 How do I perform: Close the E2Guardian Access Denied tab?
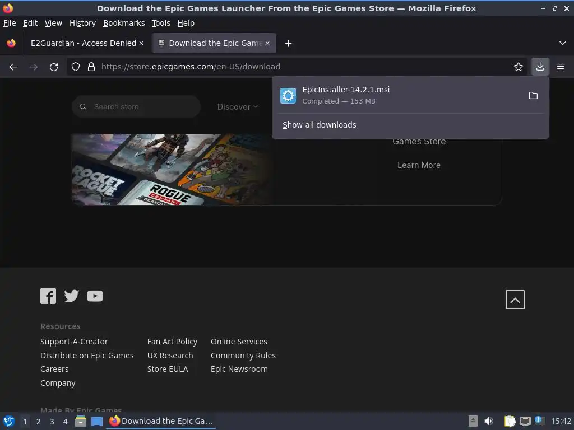[x=141, y=43]
